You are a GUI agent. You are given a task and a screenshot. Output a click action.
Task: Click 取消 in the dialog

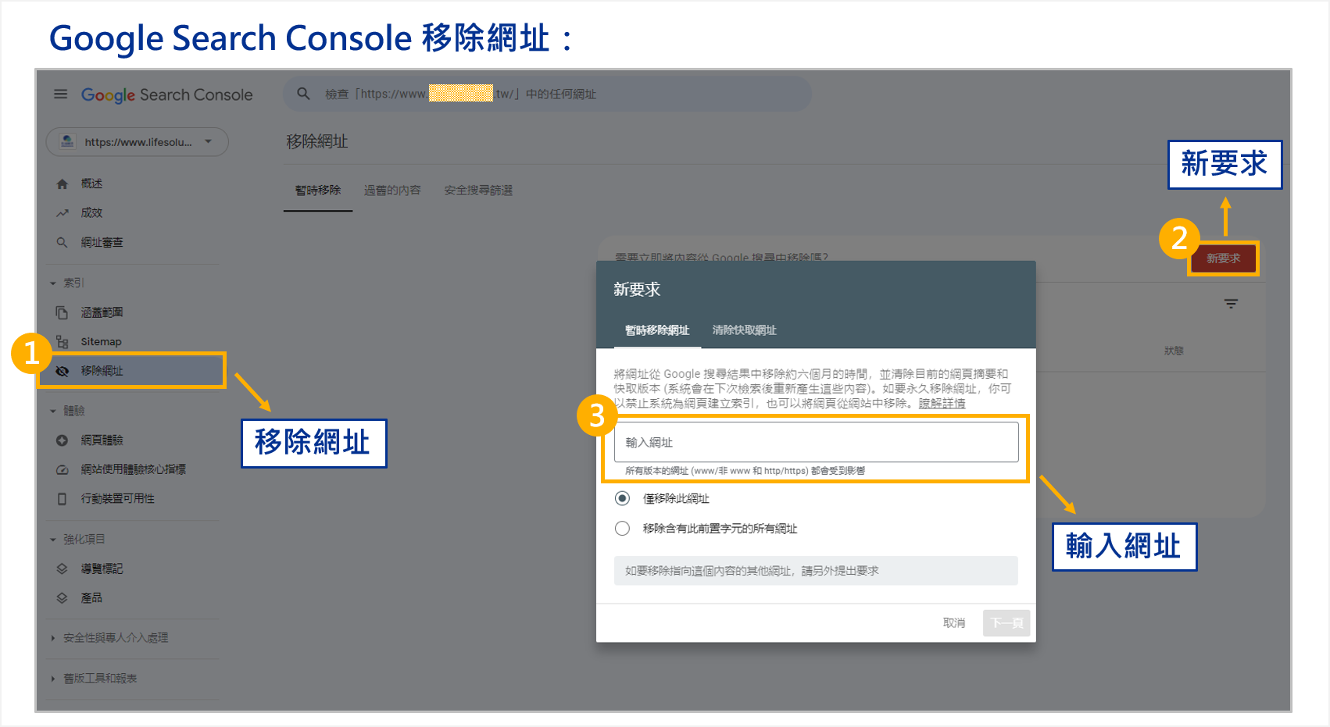954,623
